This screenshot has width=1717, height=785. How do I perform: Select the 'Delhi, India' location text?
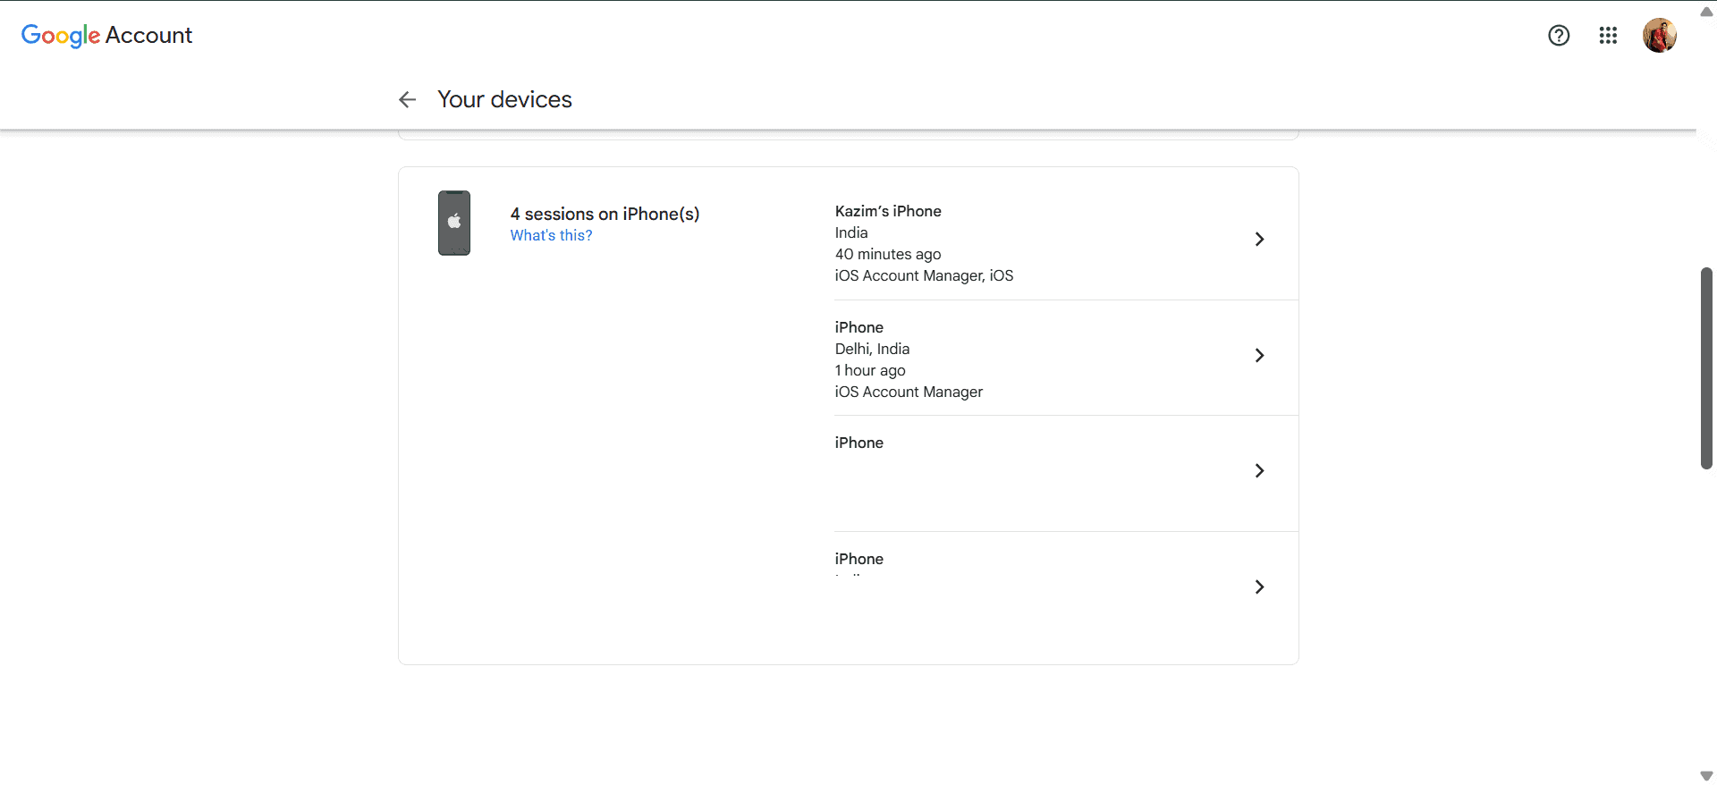pyautogui.click(x=872, y=349)
